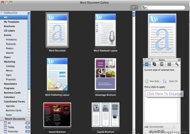
Task: Open Posters subcategory
Action: [x=10, y=48]
